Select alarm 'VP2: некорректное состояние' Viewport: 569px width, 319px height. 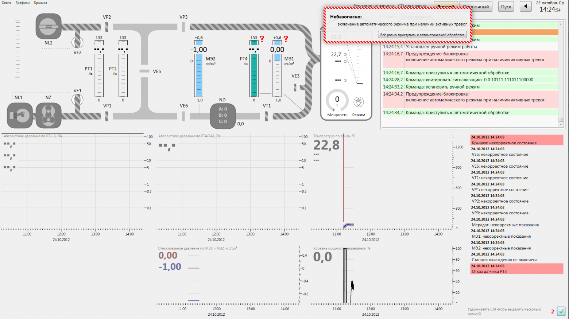[517, 198]
